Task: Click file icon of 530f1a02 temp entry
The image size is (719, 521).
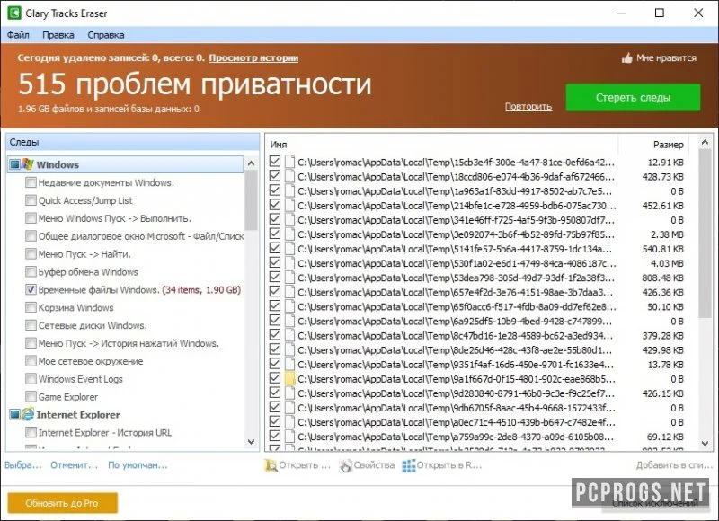Action: click(289, 263)
